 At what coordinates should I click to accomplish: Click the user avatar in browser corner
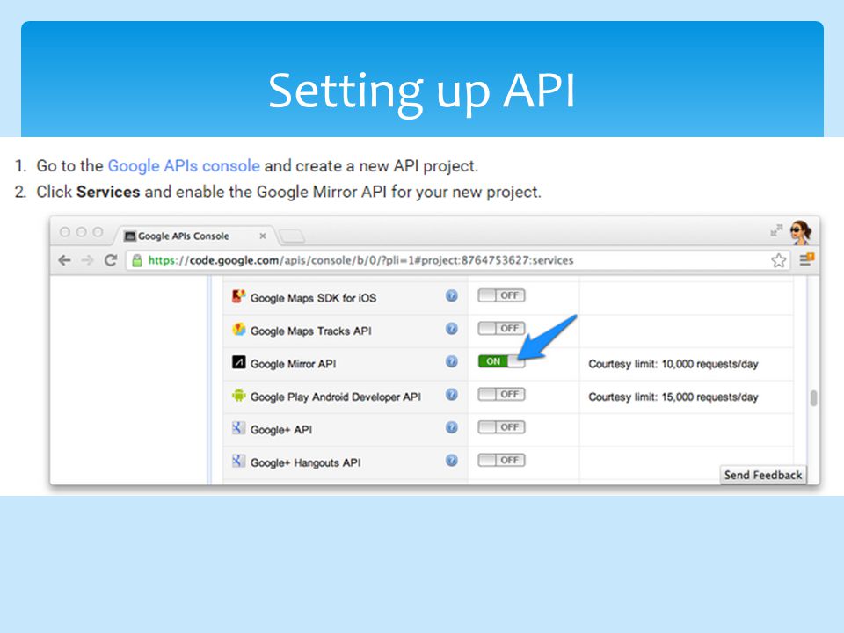[x=801, y=232]
